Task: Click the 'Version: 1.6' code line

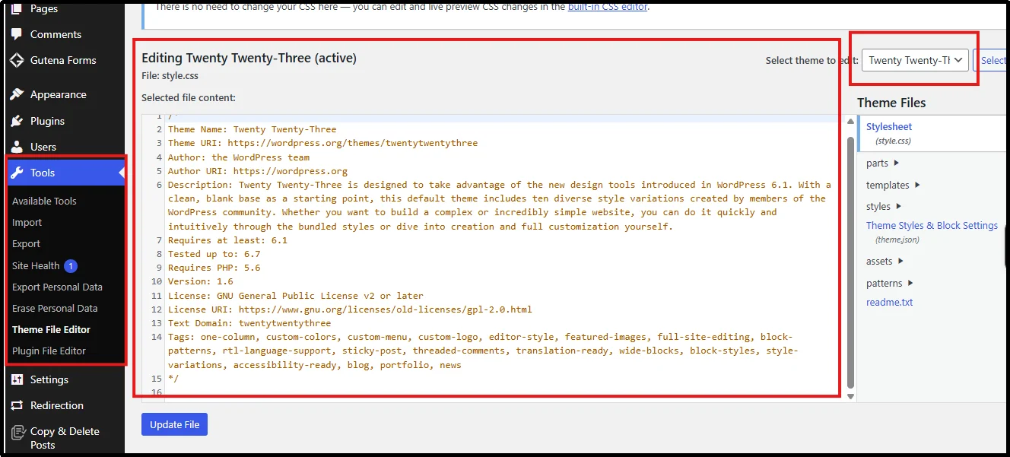Action: tap(200, 281)
